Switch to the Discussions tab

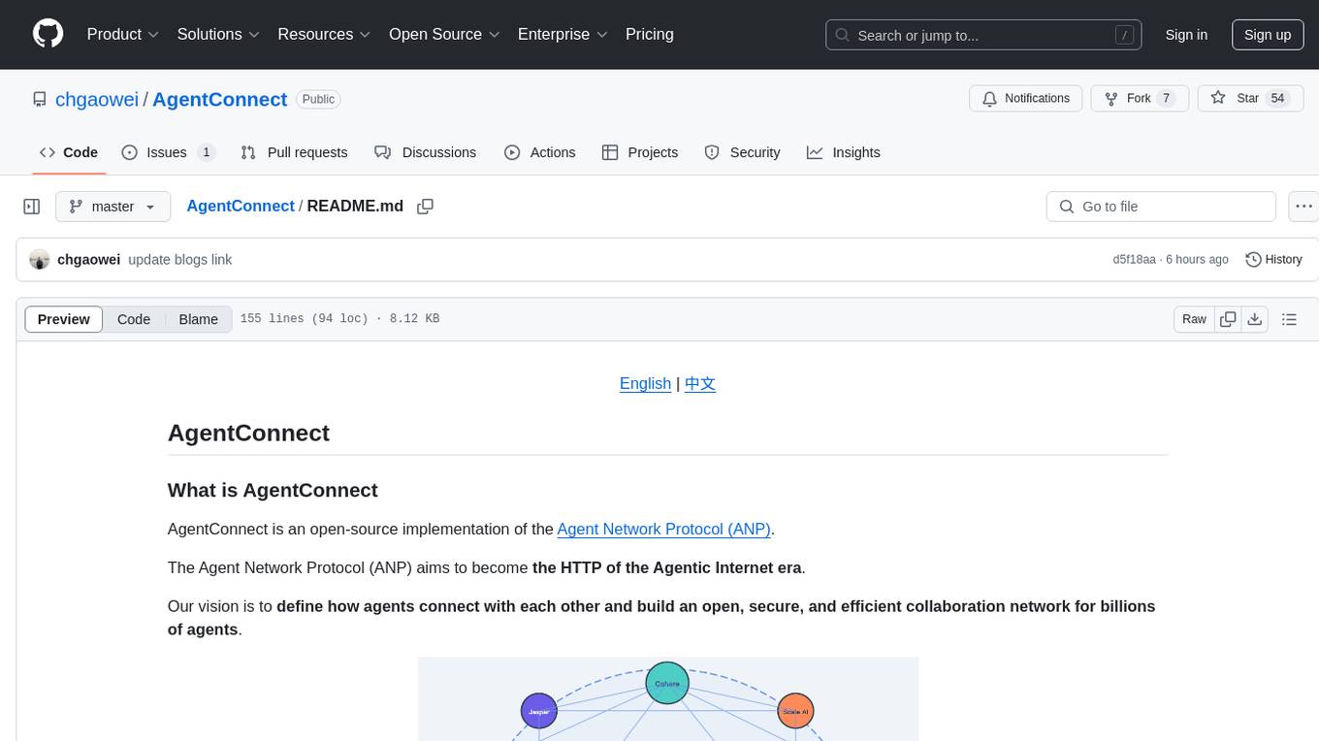[x=425, y=152]
